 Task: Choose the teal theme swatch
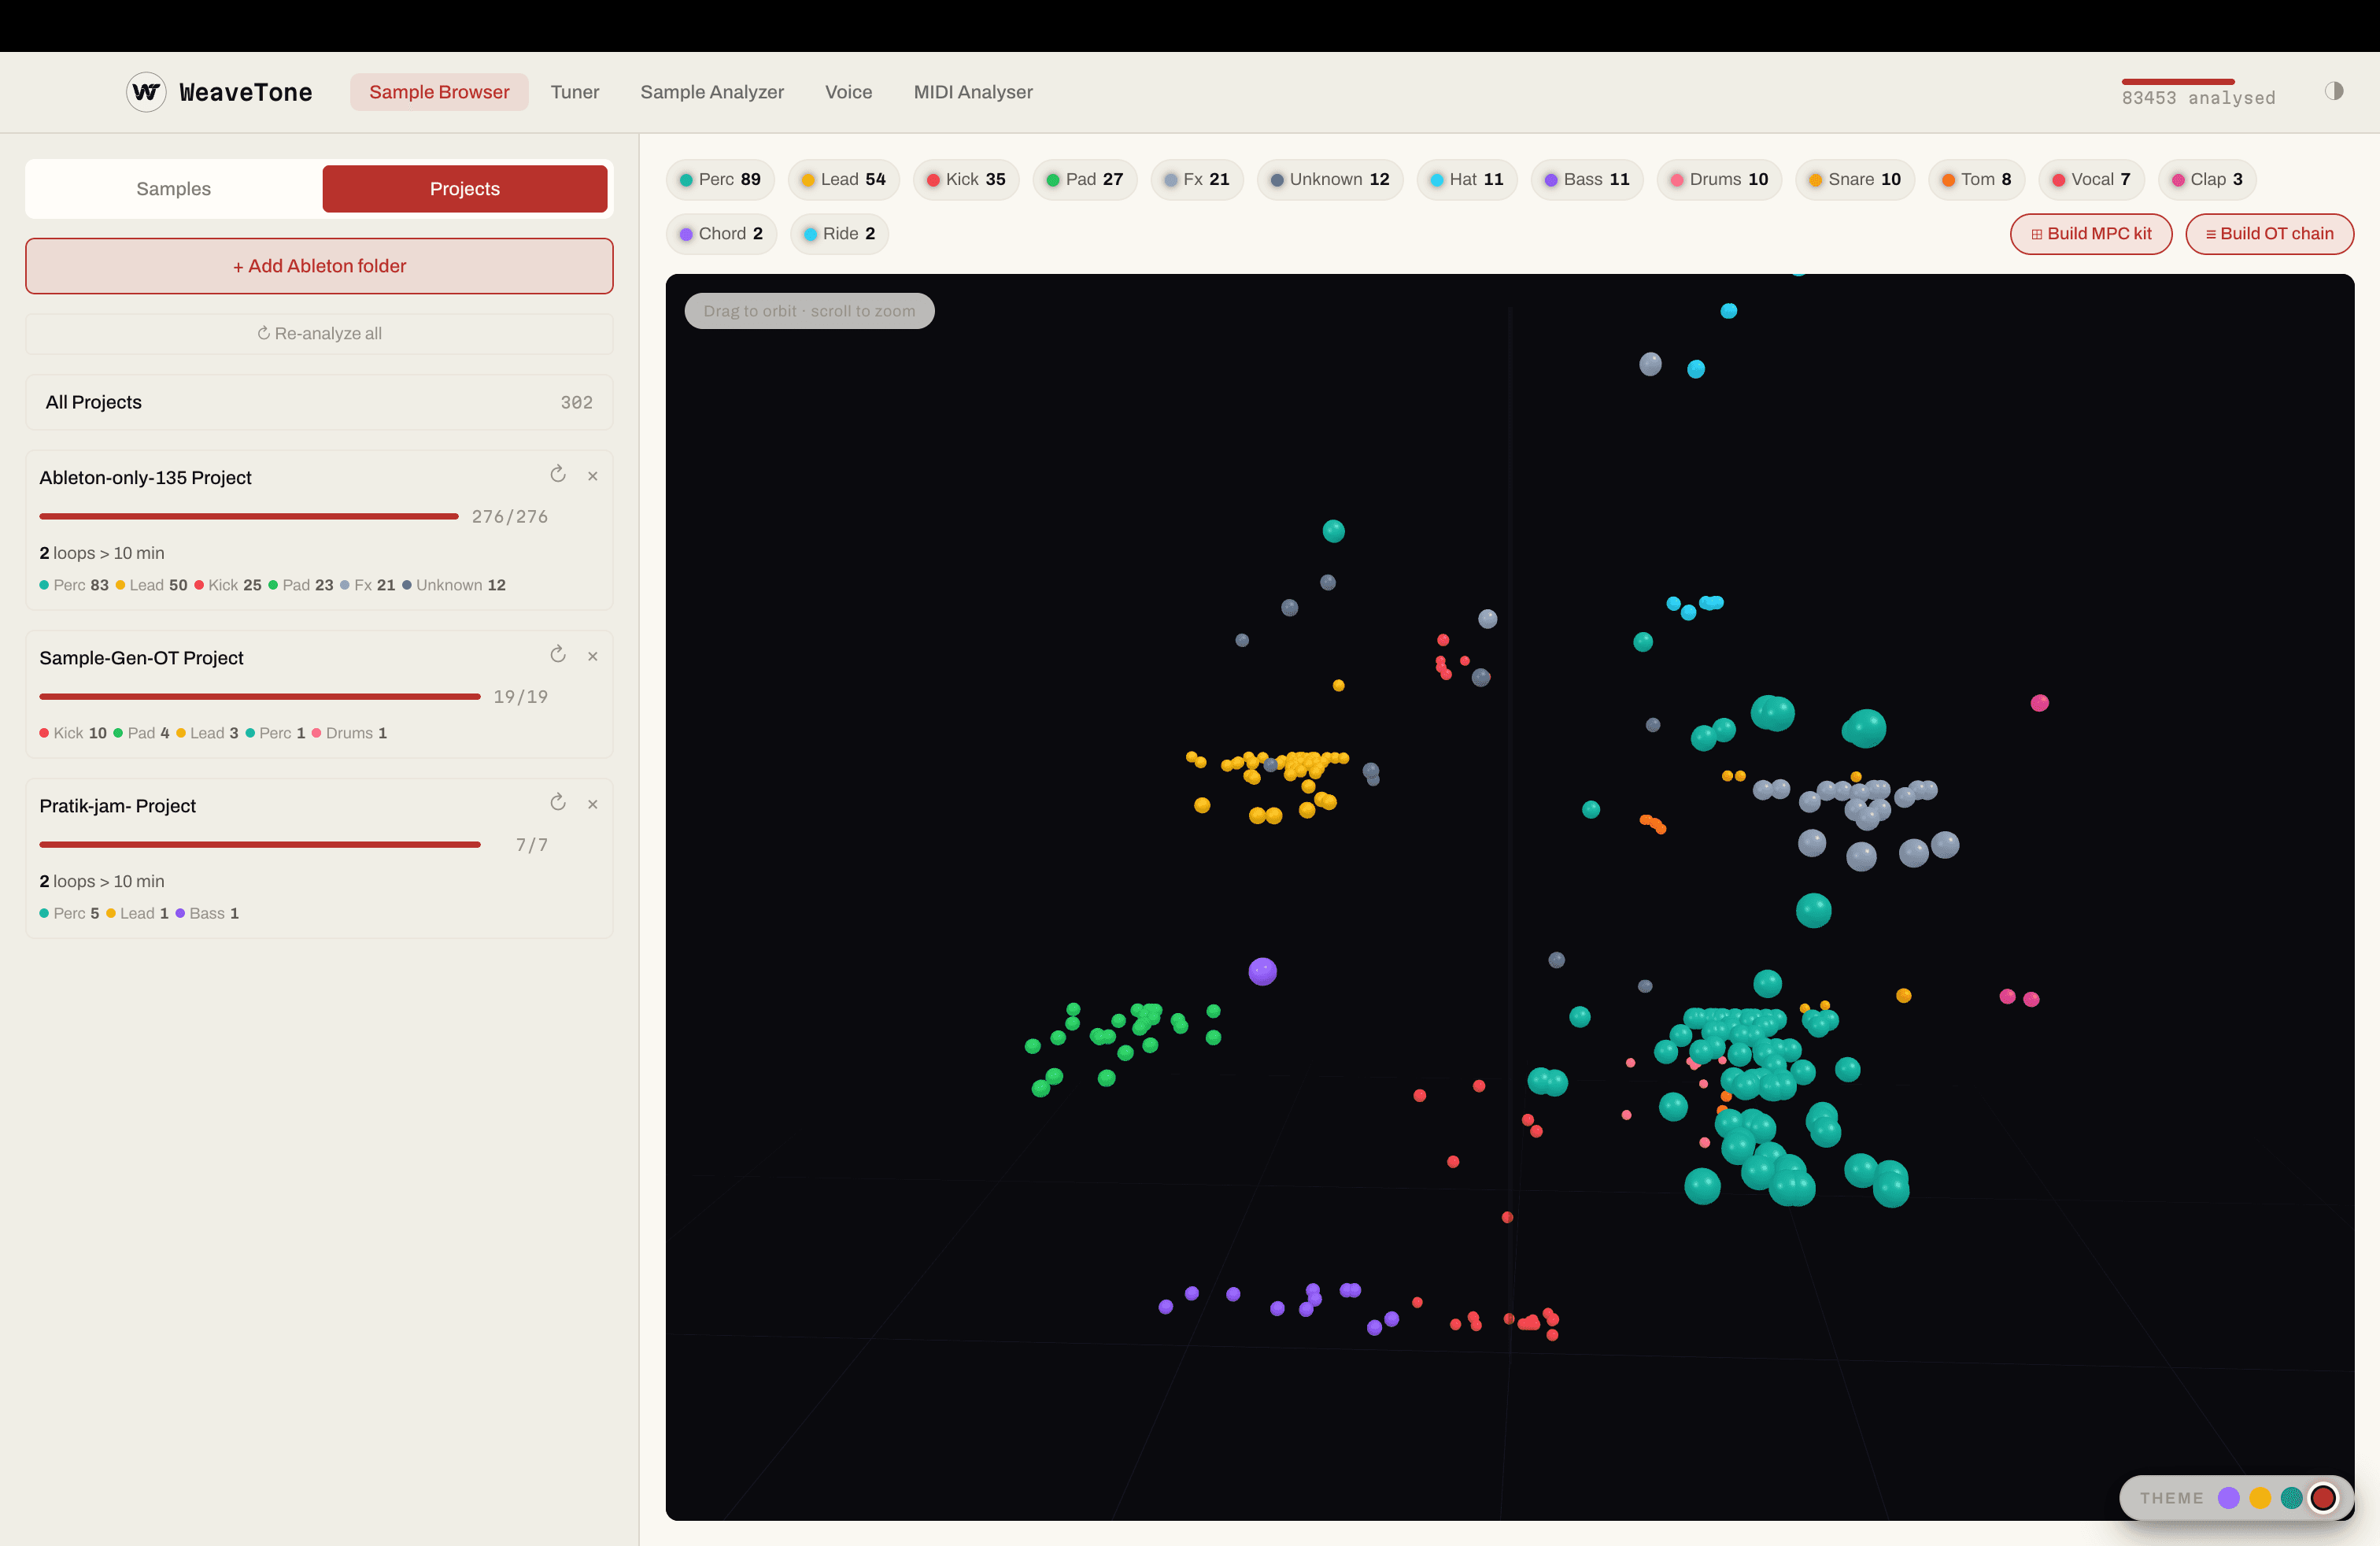coord(2292,1497)
